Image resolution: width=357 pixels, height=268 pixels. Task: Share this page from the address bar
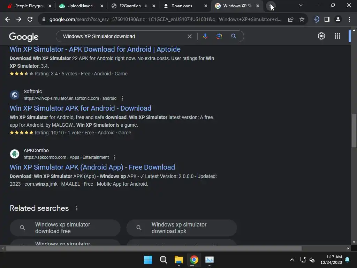(290, 20)
